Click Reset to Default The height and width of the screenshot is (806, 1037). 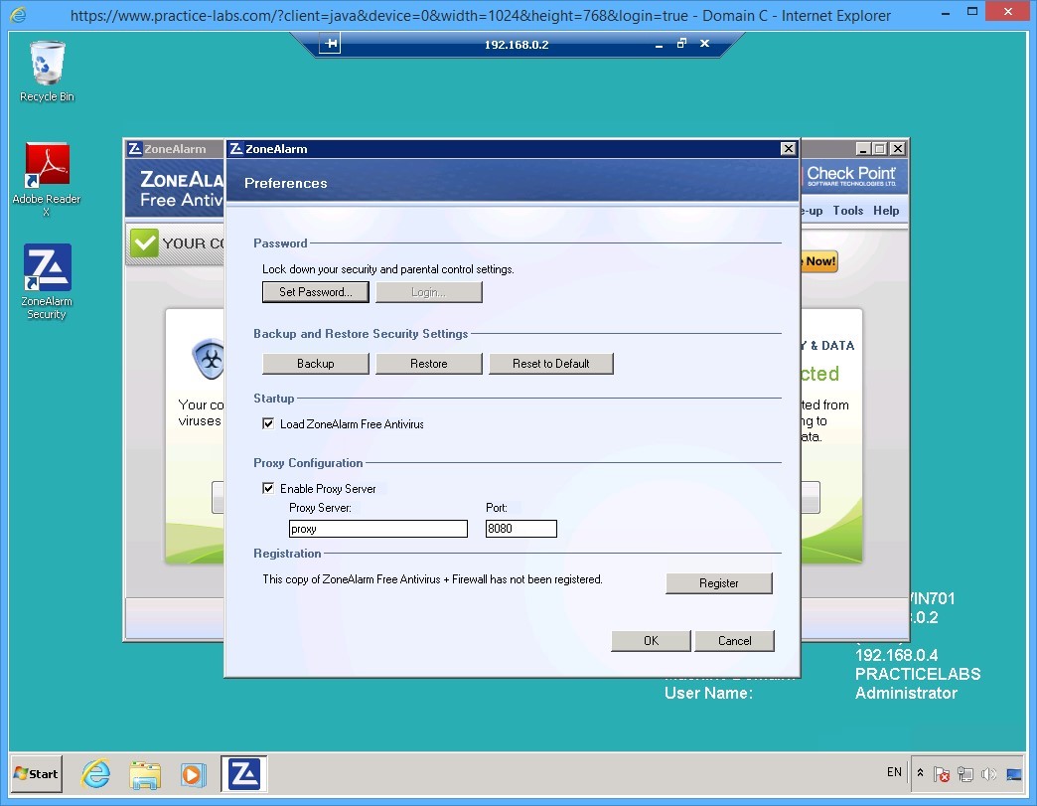(x=551, y=363)
